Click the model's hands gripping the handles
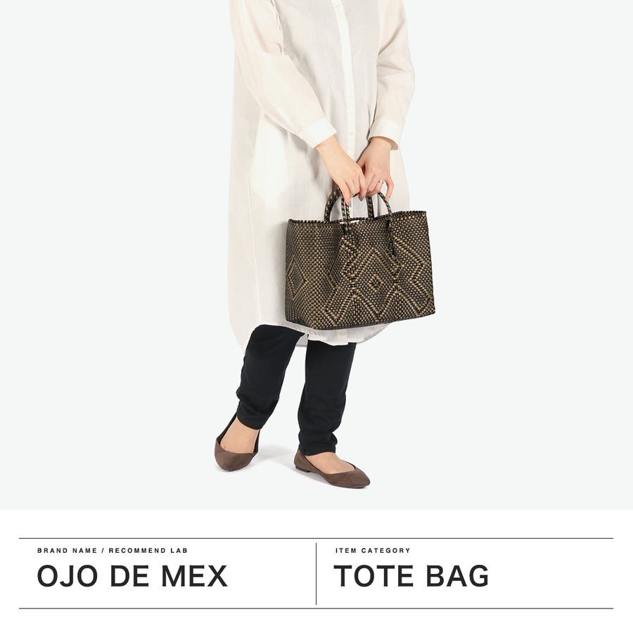This screenshot has width=633, height=633. (x=355, y=170)
